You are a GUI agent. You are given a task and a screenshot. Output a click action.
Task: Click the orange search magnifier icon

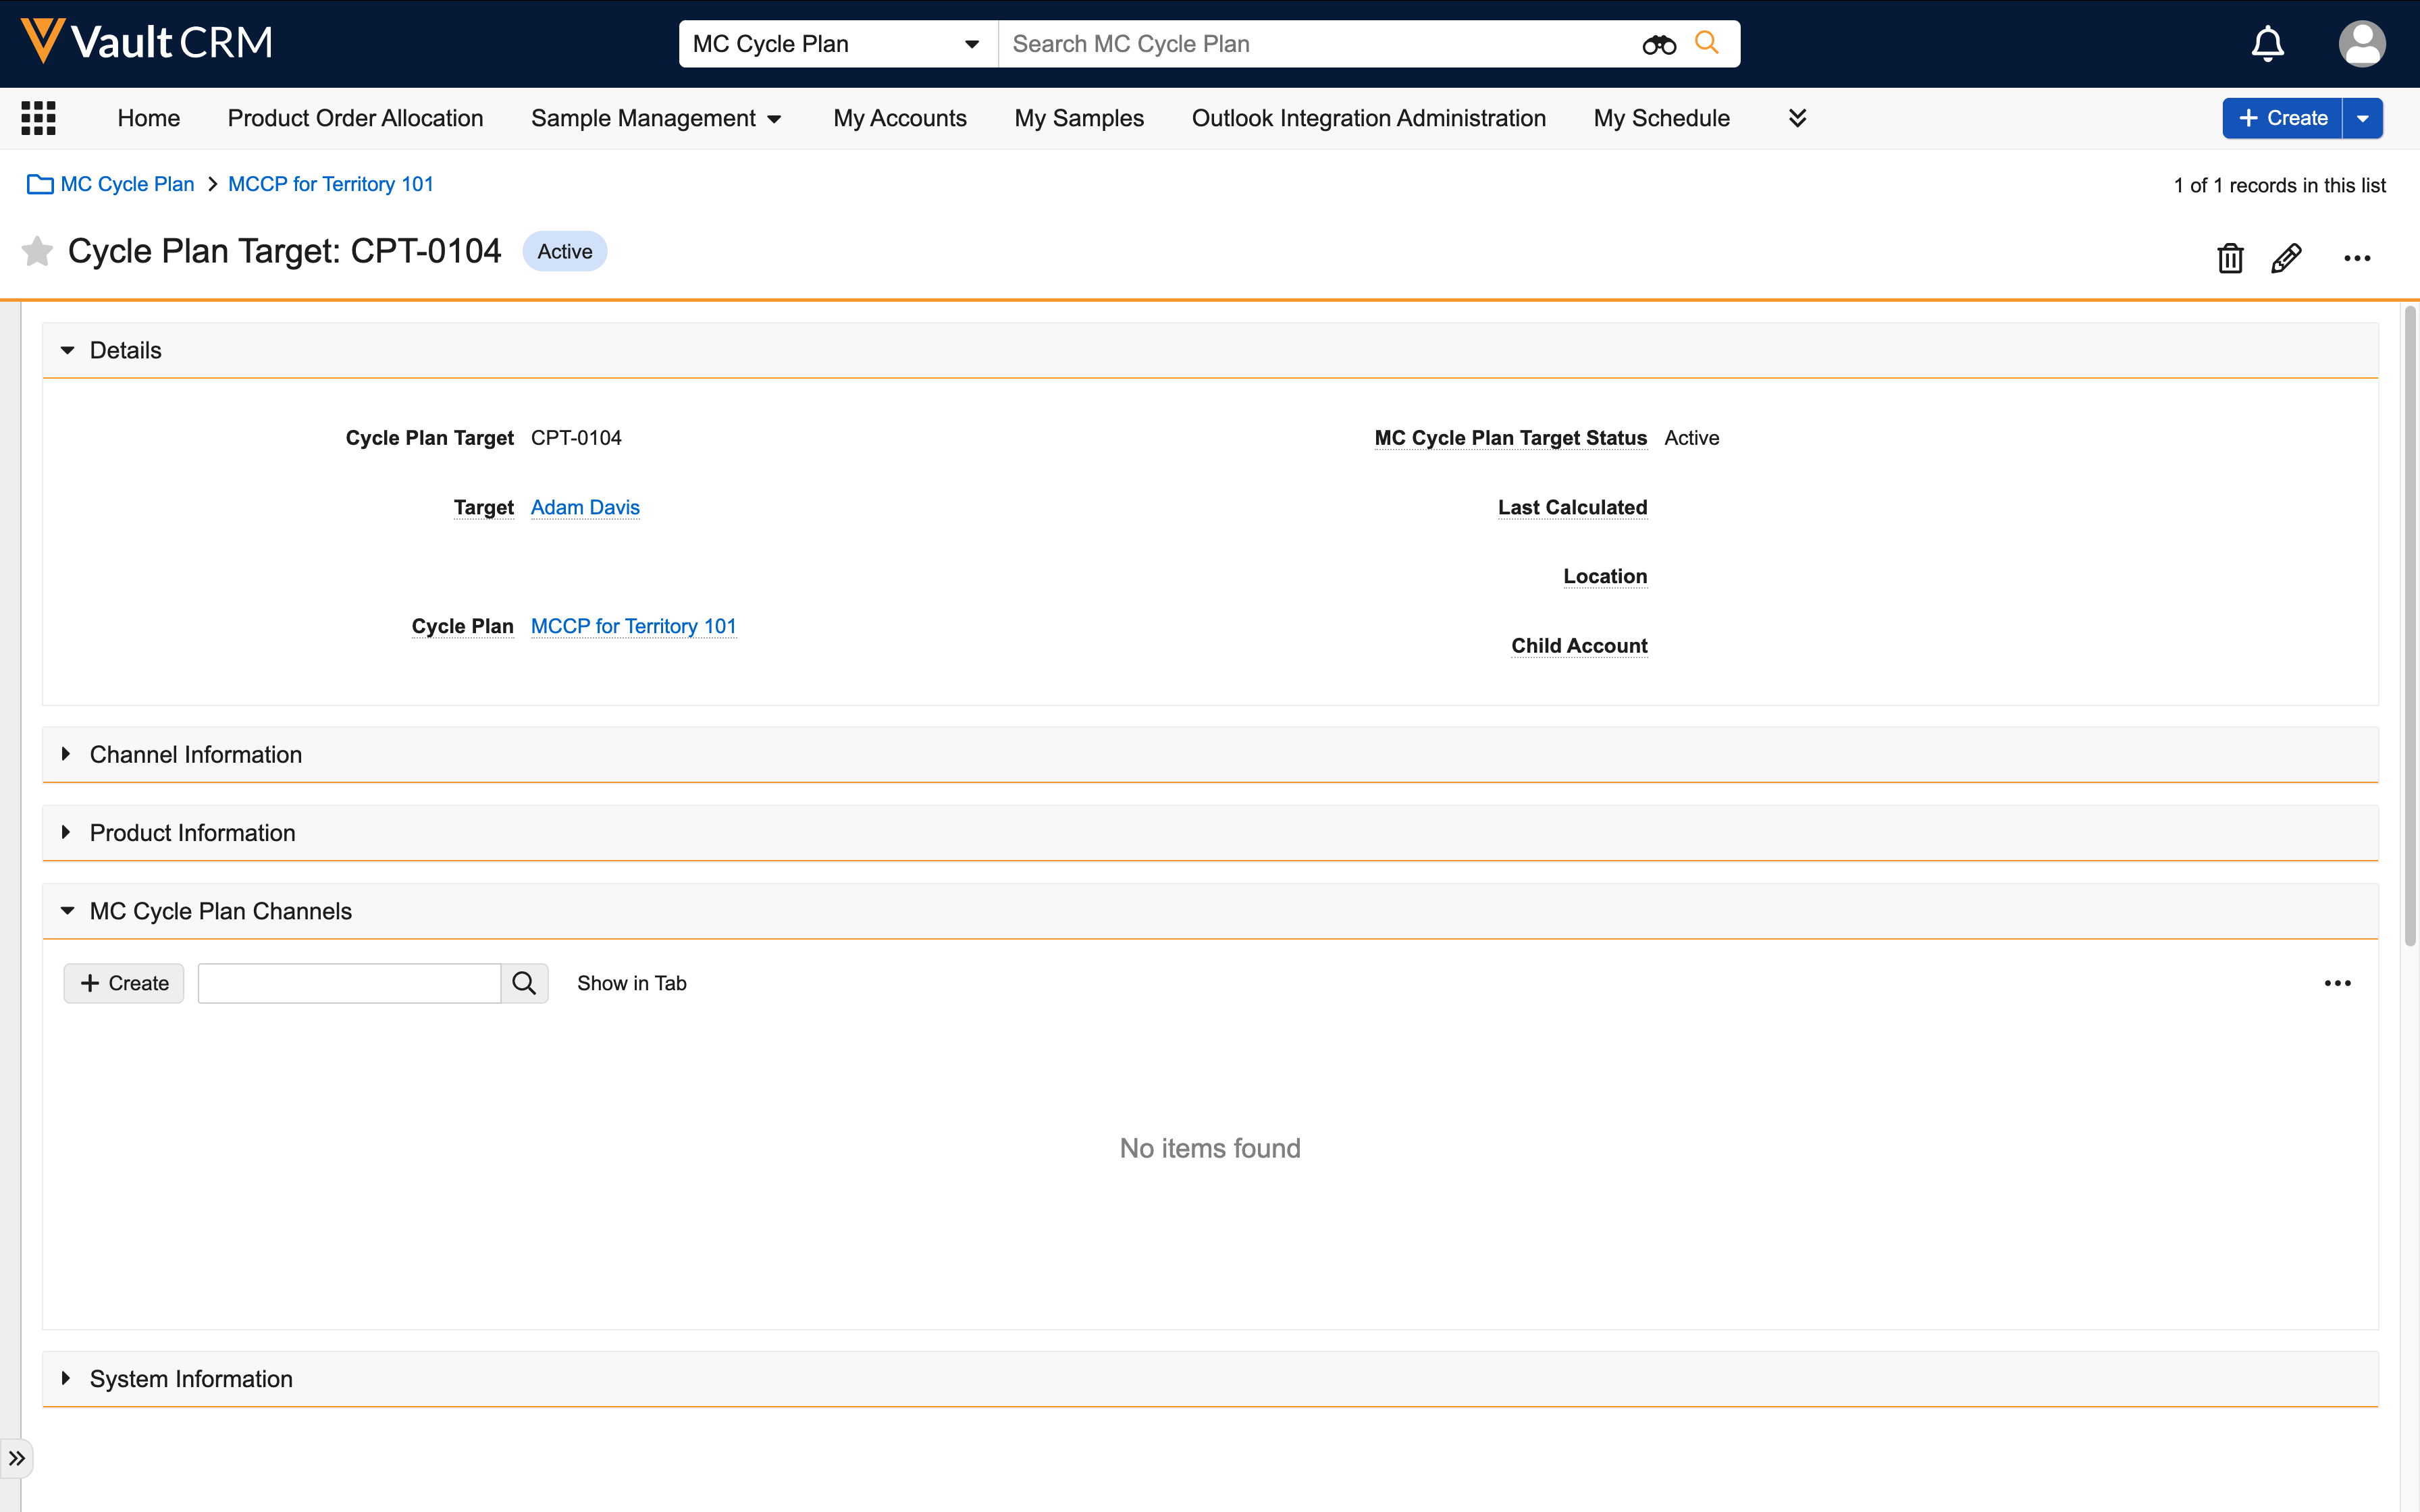pos(1707,43)
